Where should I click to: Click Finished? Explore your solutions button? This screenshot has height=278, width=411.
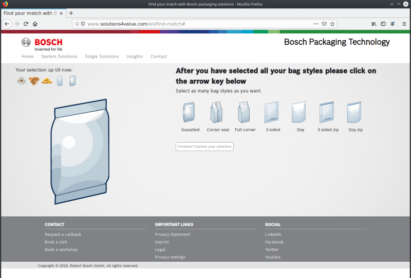click(x=204, y=147)
